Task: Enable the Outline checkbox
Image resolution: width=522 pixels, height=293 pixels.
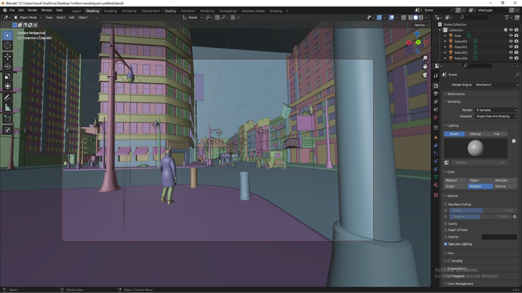Action: click(x=446, y=237)
